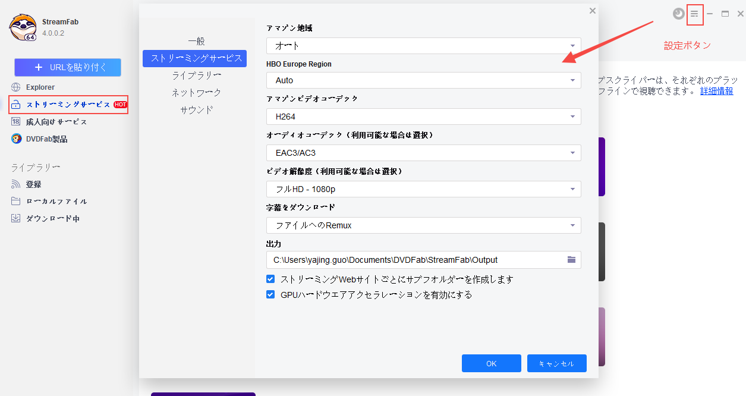The image size is (746, 396).
Task: Click the URLを貼り付く button
Action: [x=68, y=67]
